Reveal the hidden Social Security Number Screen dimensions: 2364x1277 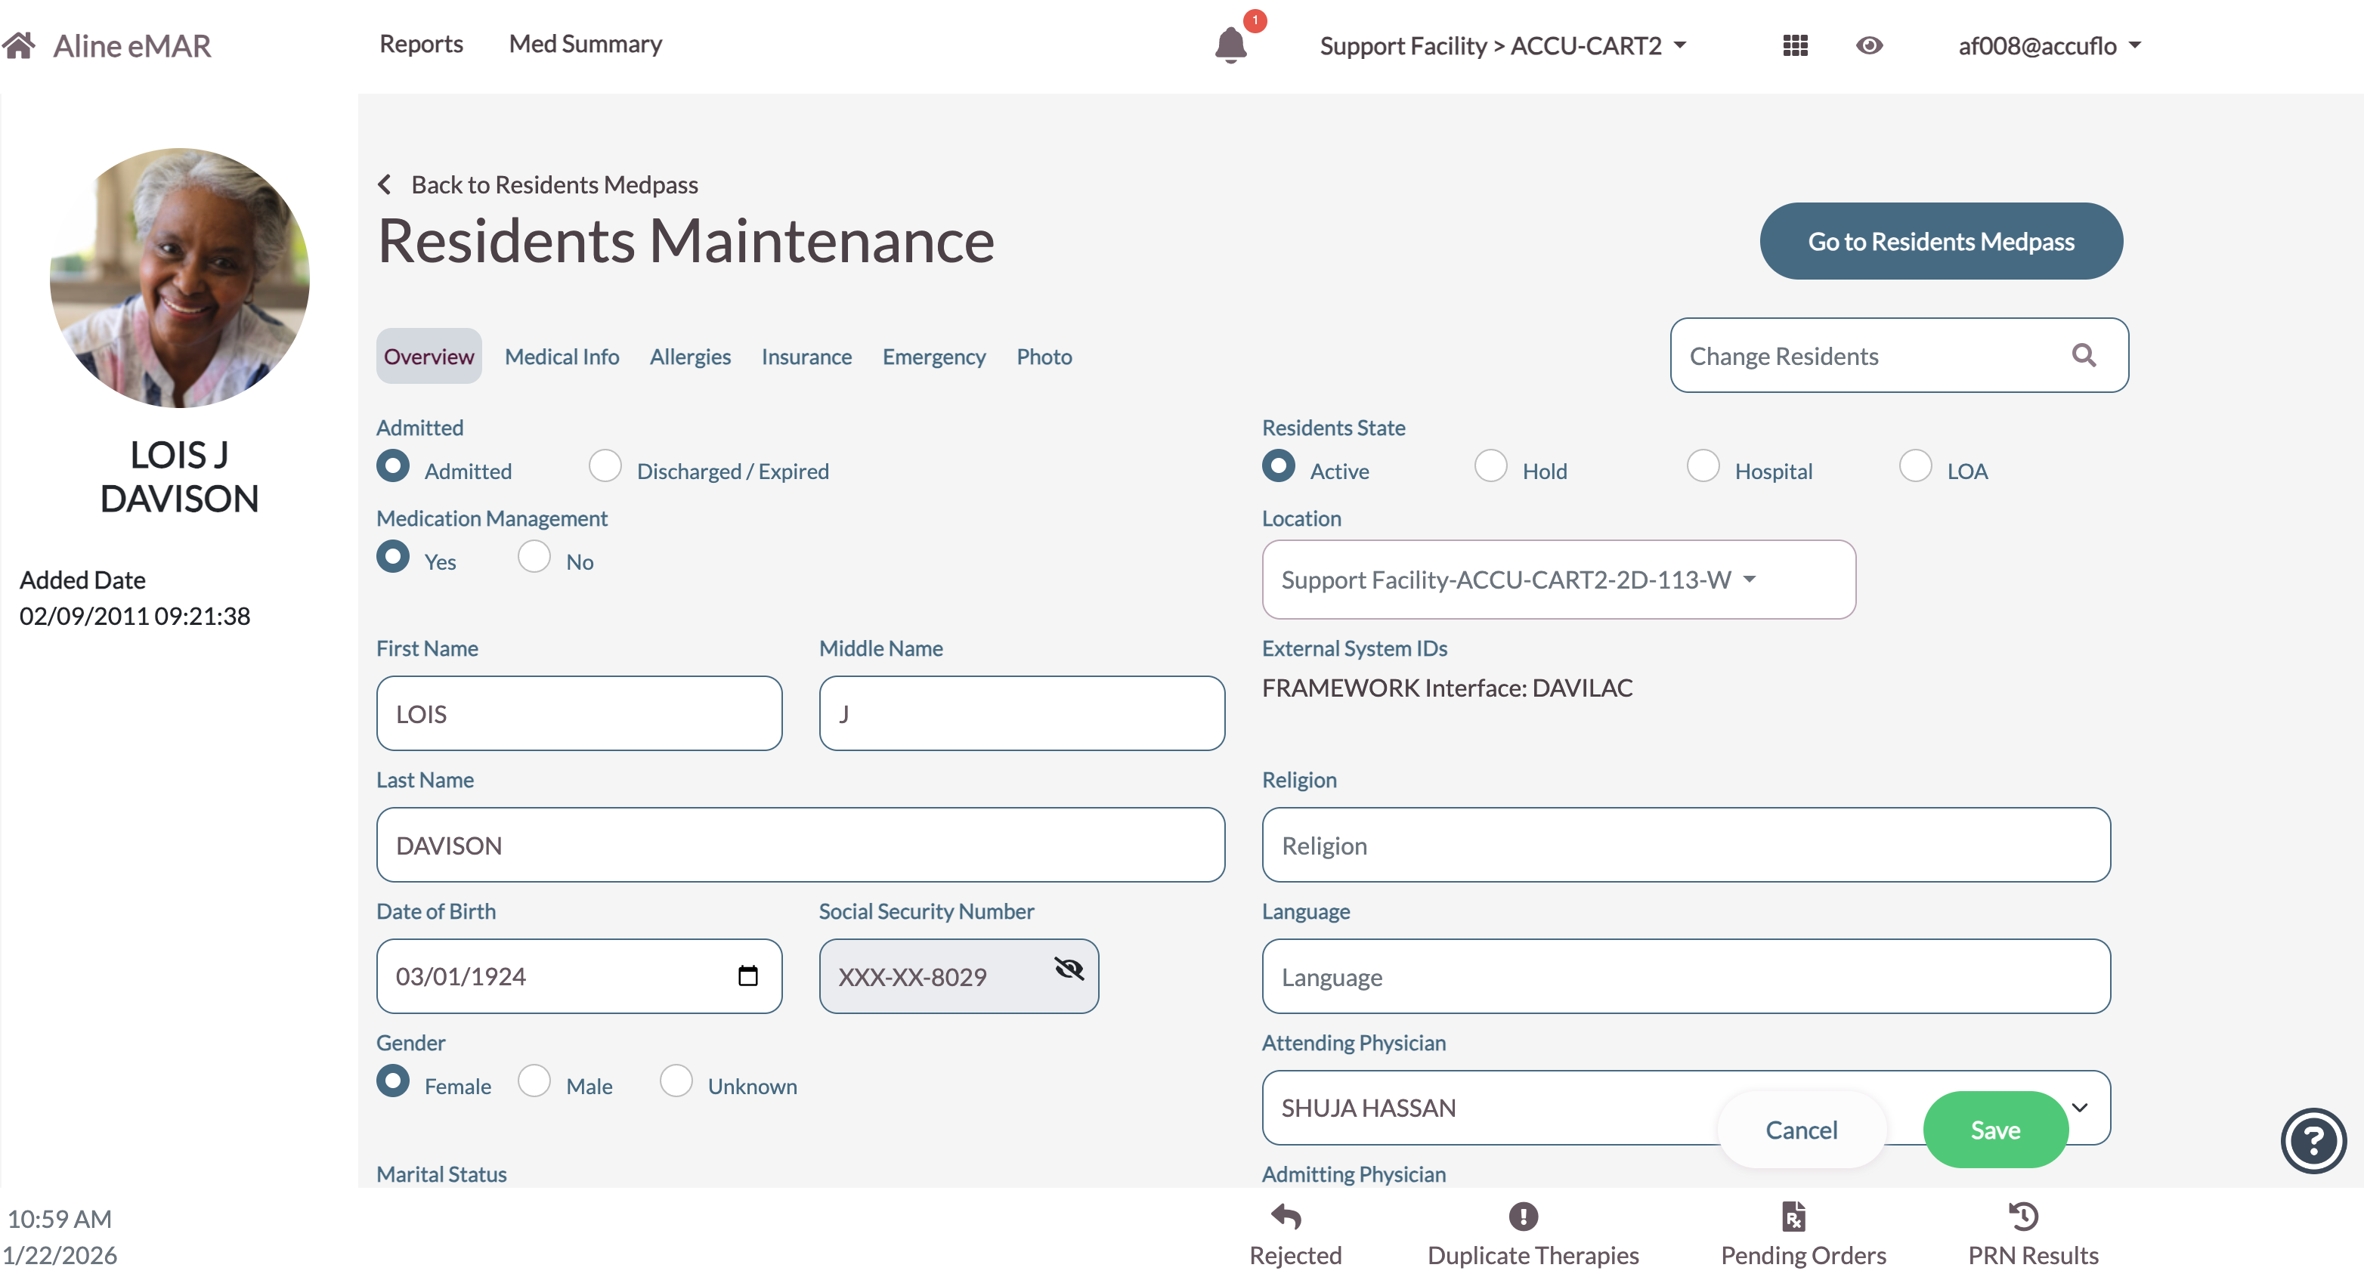[1068, 969]
